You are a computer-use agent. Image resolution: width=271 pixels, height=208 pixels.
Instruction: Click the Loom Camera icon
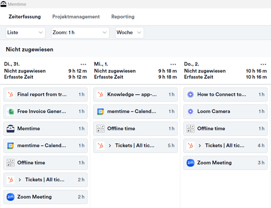tap(190, 111)
